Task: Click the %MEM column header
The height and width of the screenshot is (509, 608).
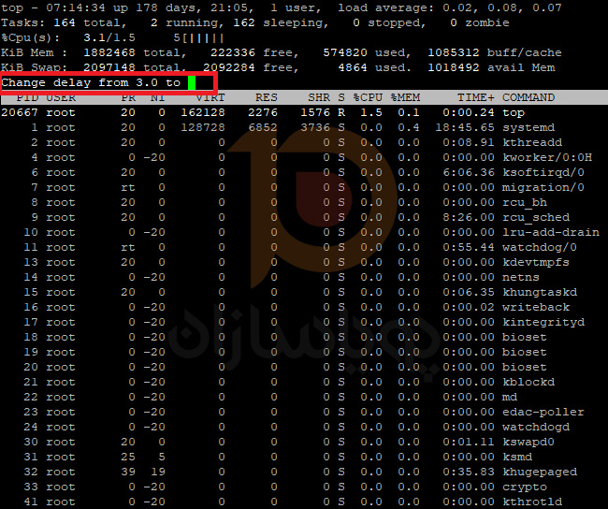Action: tap(405, 97)
